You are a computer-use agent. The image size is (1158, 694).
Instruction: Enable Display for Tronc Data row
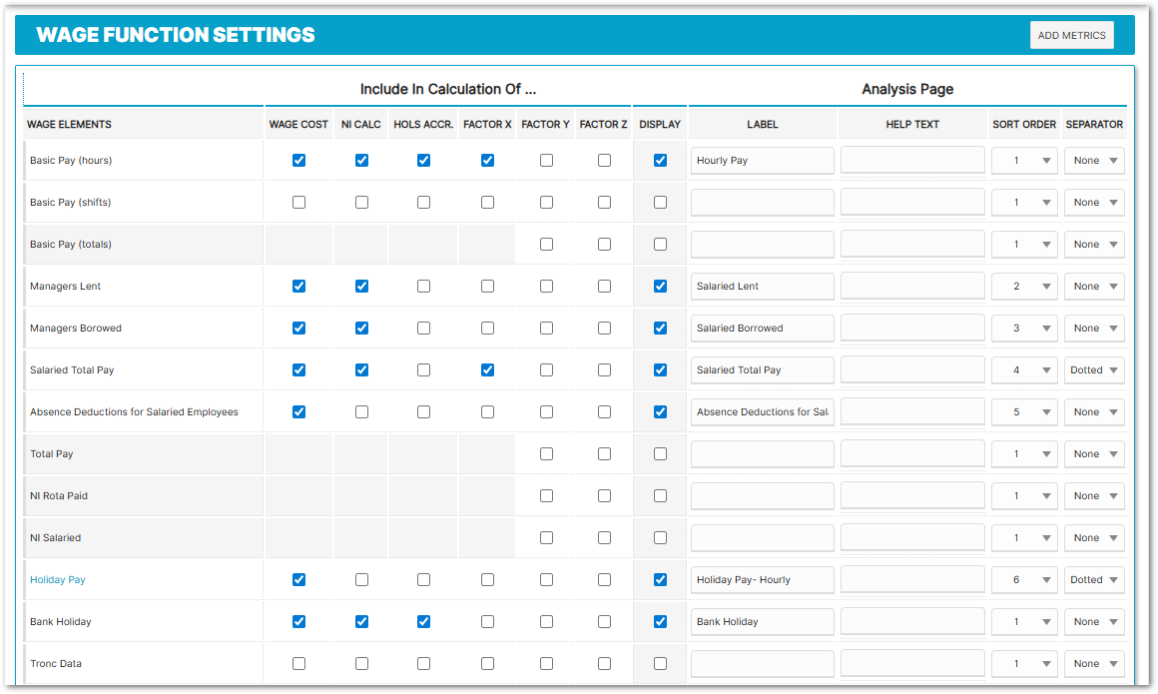pyautogui.click(x=660, y=663)
